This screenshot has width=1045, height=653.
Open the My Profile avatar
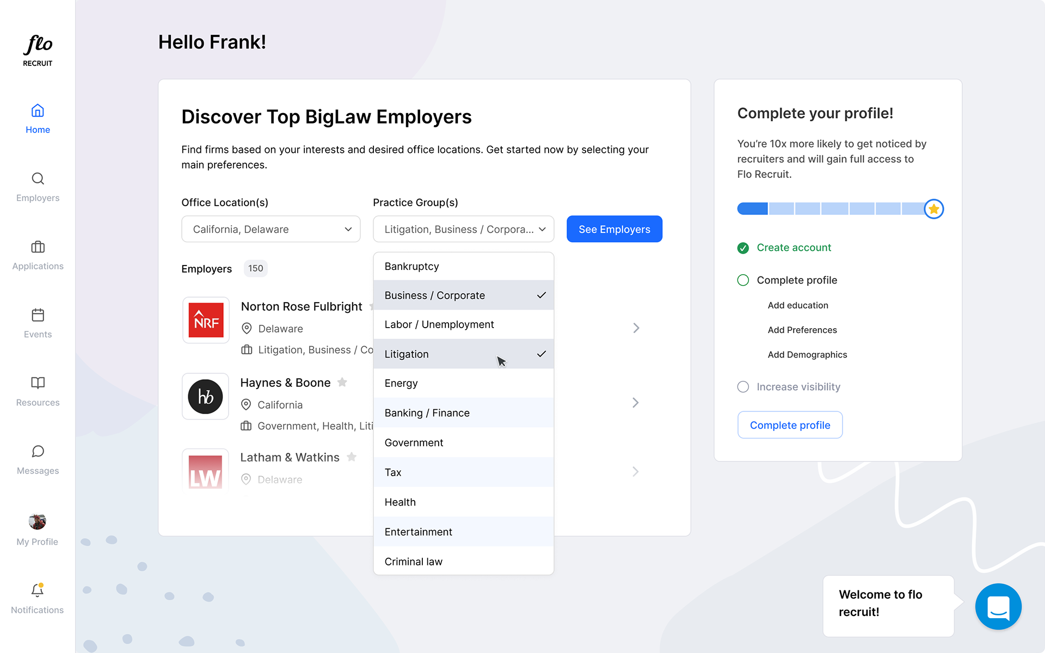point(38,522)
